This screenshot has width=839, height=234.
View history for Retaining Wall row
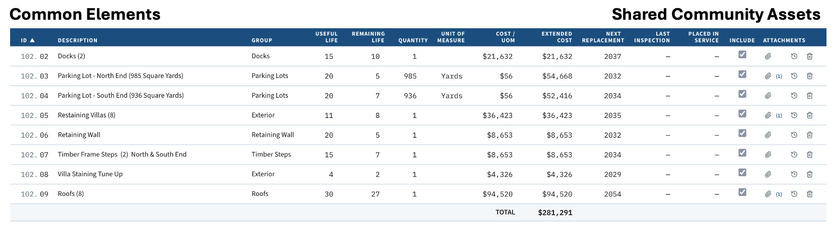click(x=794, y=135)
